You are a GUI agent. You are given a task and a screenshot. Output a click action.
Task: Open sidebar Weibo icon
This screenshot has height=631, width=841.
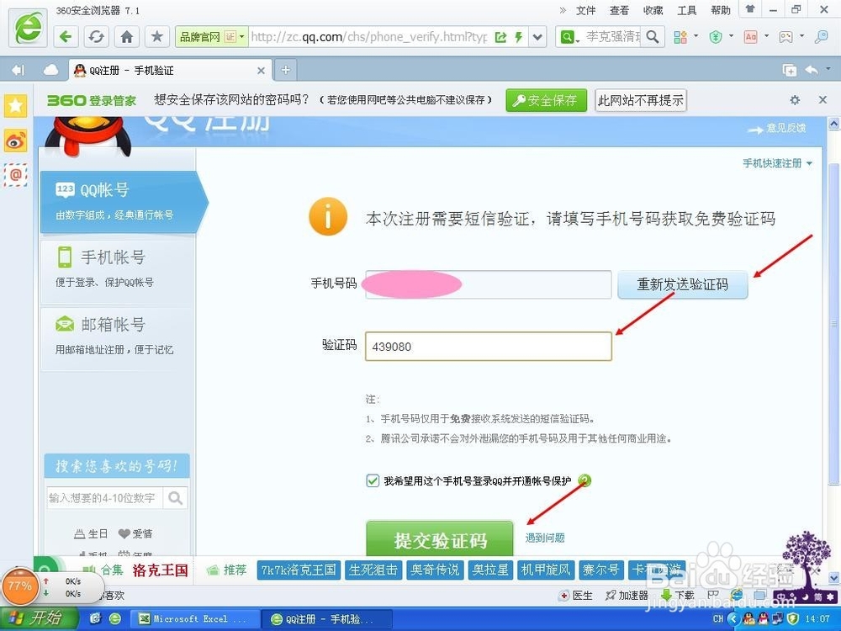[x=15, y=141]
